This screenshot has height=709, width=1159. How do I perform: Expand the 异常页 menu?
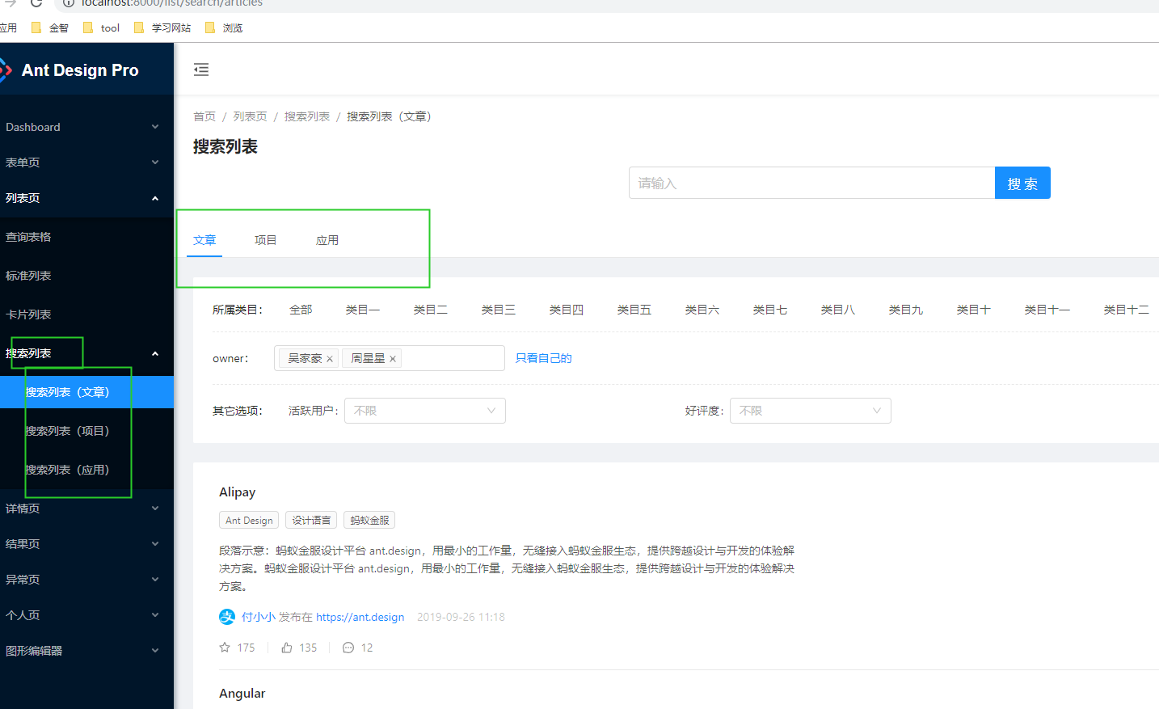tap(86, 580)
